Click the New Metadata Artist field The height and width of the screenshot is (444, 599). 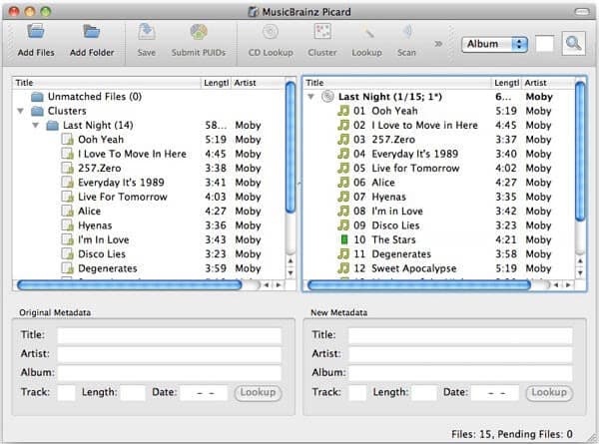(x=460, y=354)
